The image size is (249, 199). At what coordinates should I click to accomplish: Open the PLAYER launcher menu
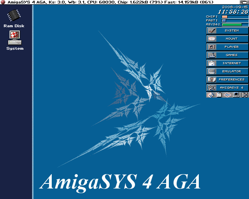[227, 47]
